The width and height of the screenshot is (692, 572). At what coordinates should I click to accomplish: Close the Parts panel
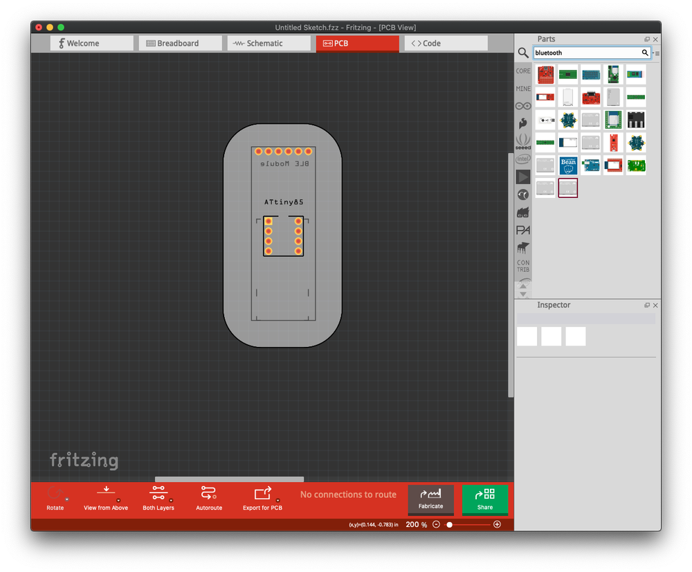(655, 39)
